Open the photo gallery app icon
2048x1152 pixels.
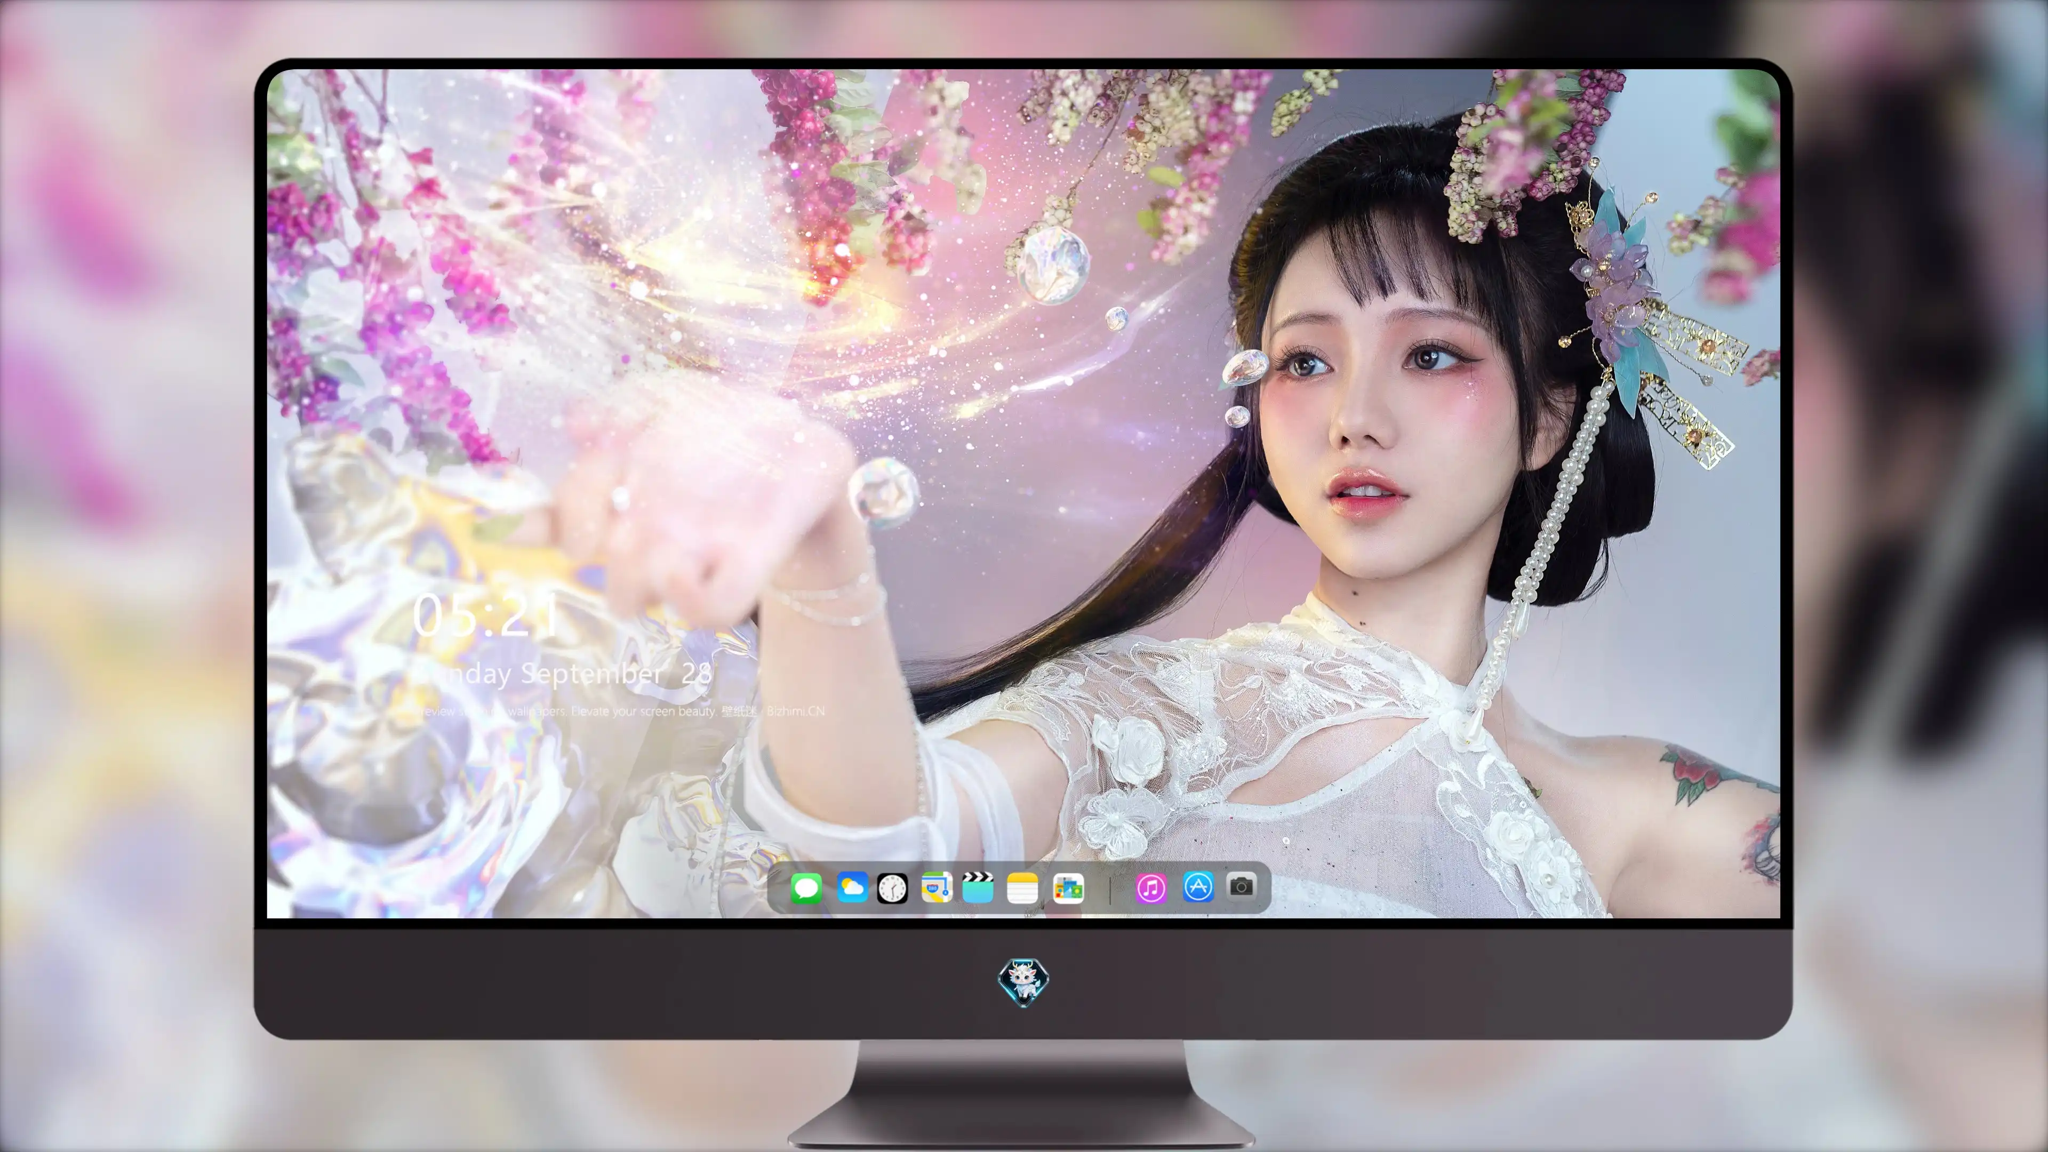point(1068,888)
